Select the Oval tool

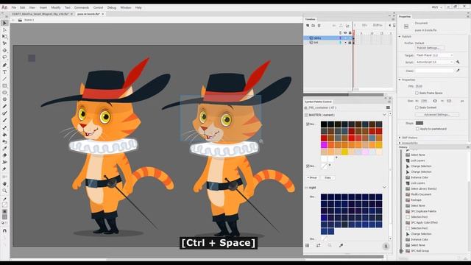click(x=4, y=93)
